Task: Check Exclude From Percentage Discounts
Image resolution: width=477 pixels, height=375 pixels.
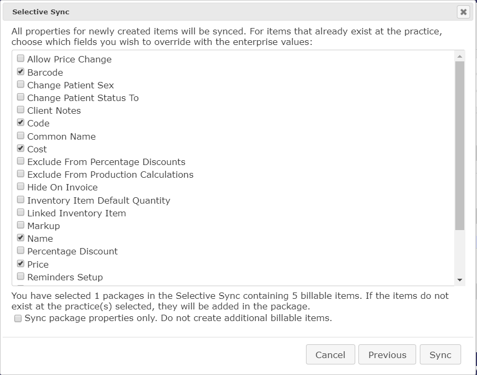Action: tap(20, 161)
